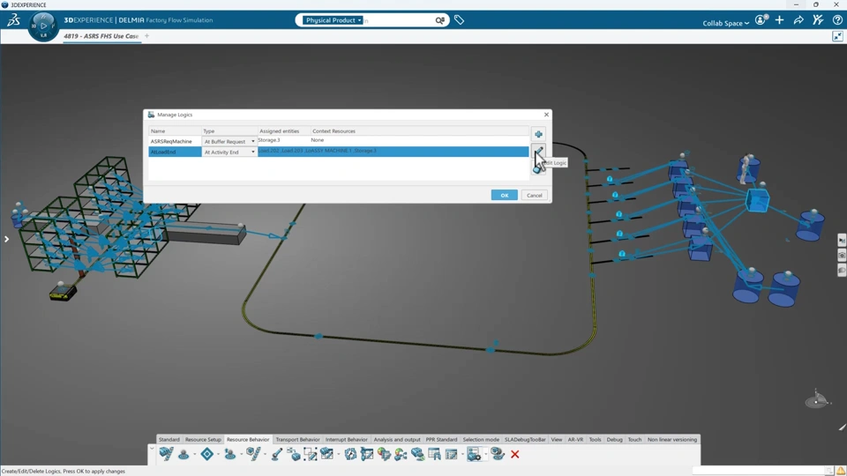Open the Tools tab

coord(595,440)
